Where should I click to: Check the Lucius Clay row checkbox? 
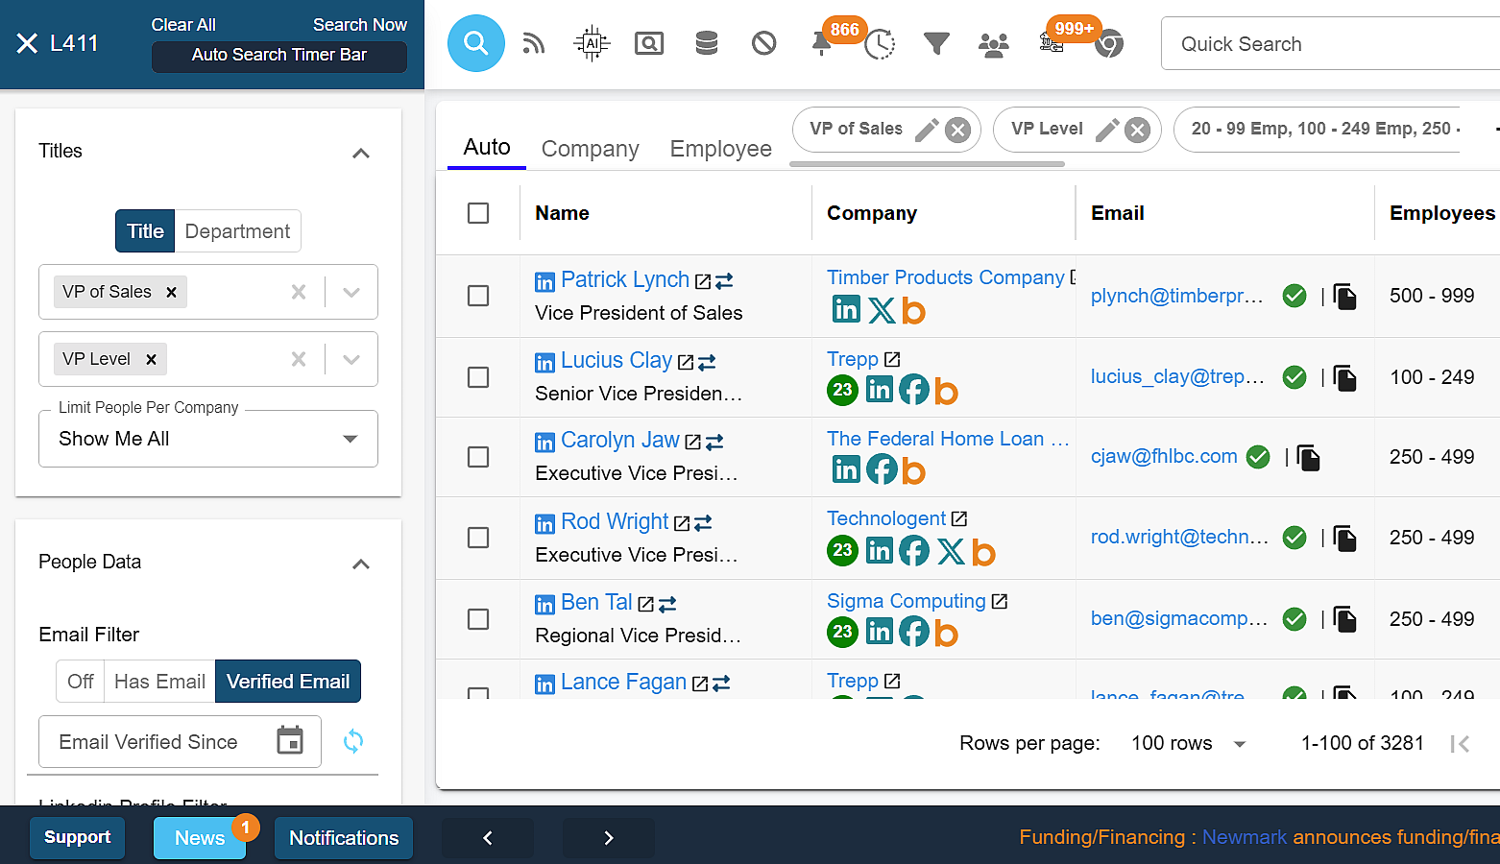click(478, 377)
